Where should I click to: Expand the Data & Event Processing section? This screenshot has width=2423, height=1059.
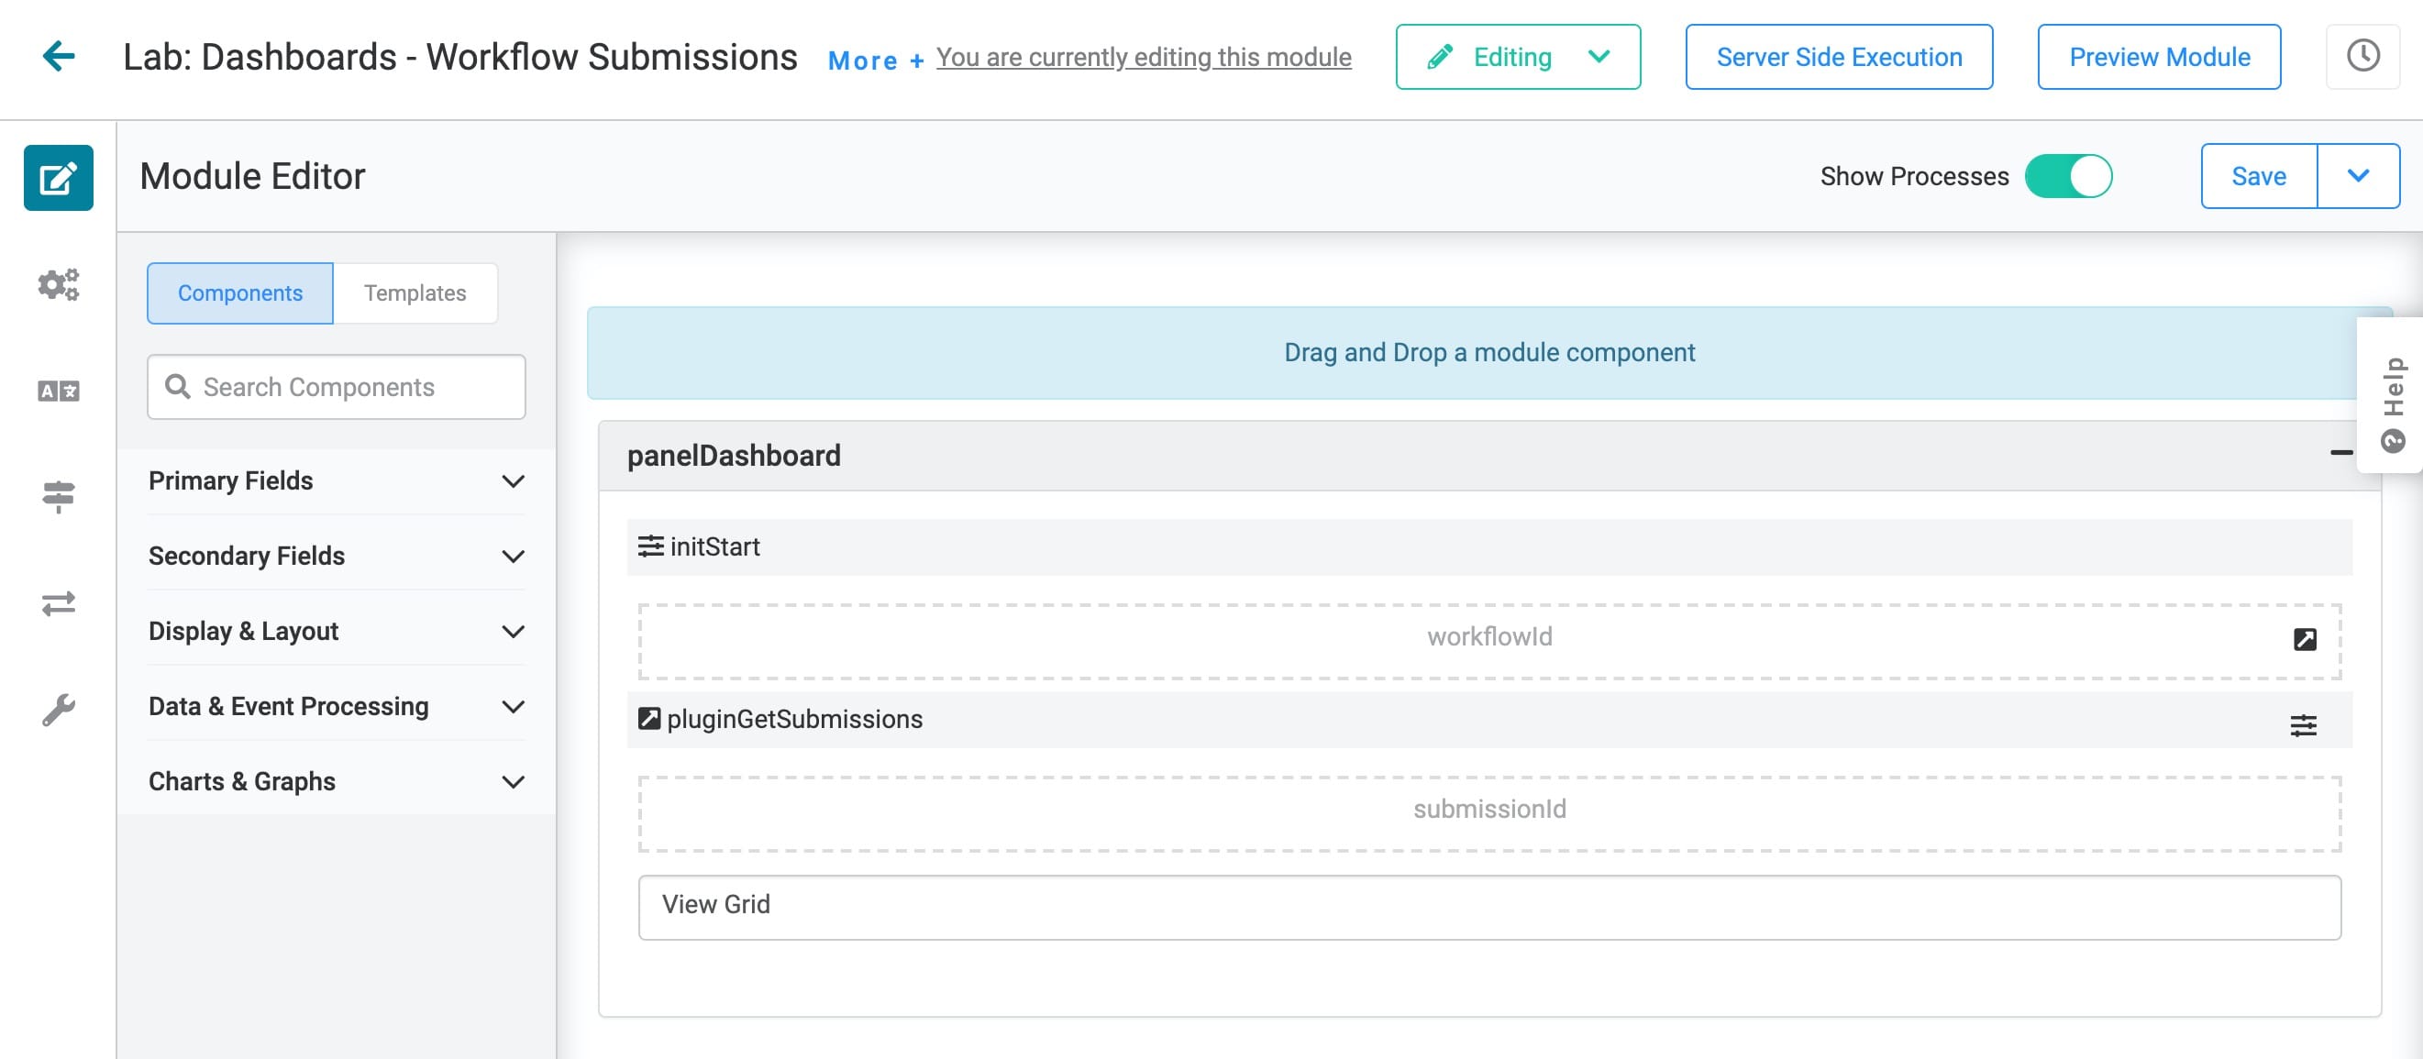[336, 706]
